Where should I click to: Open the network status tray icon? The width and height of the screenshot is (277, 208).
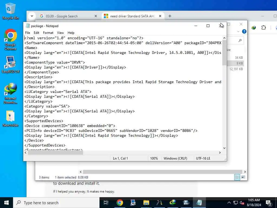tap(236, 203)
